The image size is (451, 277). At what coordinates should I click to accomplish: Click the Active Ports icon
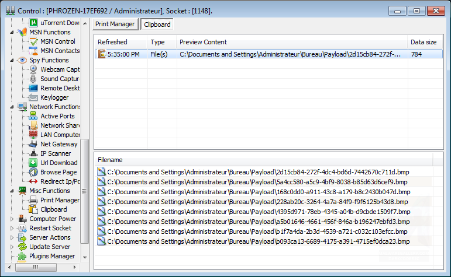(33, 116)
